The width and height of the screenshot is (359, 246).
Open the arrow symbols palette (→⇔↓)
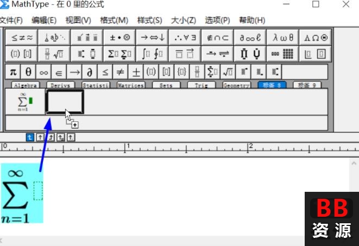coord(152,37)
